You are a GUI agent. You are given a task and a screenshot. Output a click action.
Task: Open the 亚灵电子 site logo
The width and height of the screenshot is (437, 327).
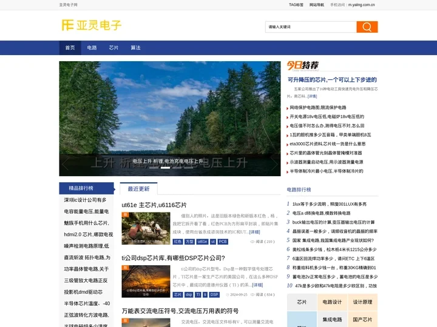tap(92, 25)
